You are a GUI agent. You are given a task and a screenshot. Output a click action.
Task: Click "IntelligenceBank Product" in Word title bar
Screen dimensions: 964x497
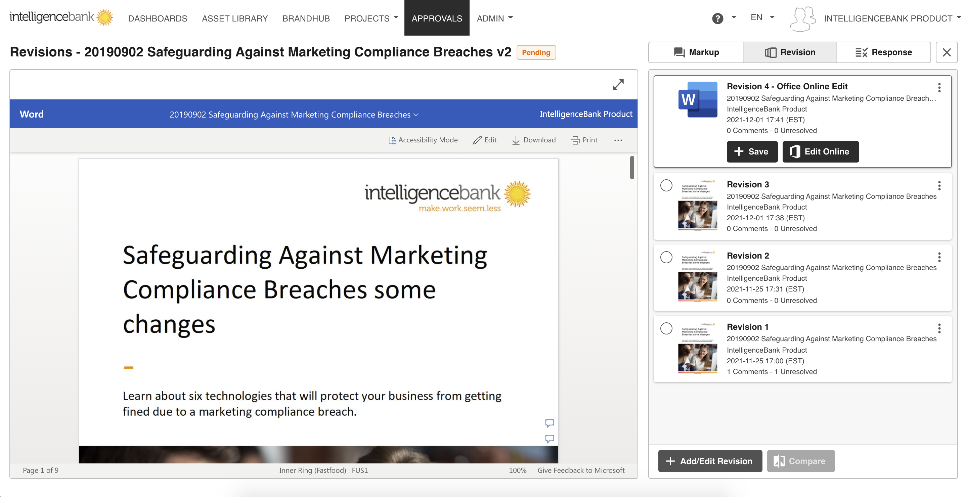pyautogui.click(x=586, y=114)
